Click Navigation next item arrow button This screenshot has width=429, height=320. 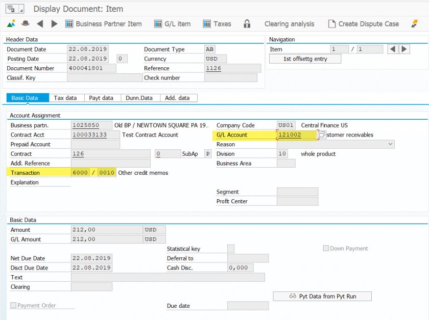tap(404, 49)
